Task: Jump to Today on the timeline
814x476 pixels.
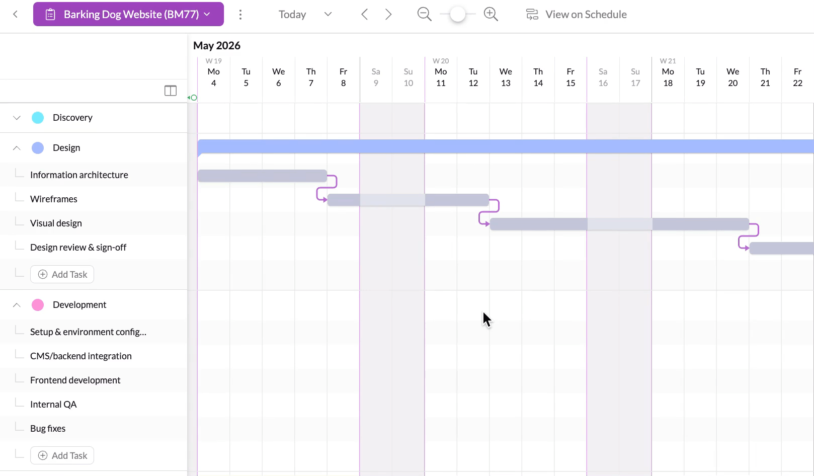Action: (x=292, y=15)
